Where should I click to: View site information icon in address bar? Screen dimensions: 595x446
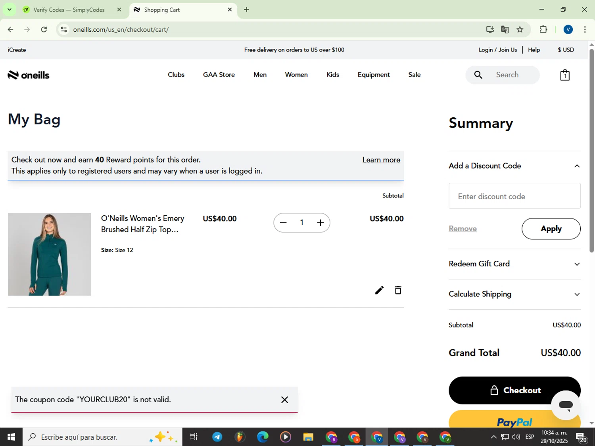click(64, 29)
